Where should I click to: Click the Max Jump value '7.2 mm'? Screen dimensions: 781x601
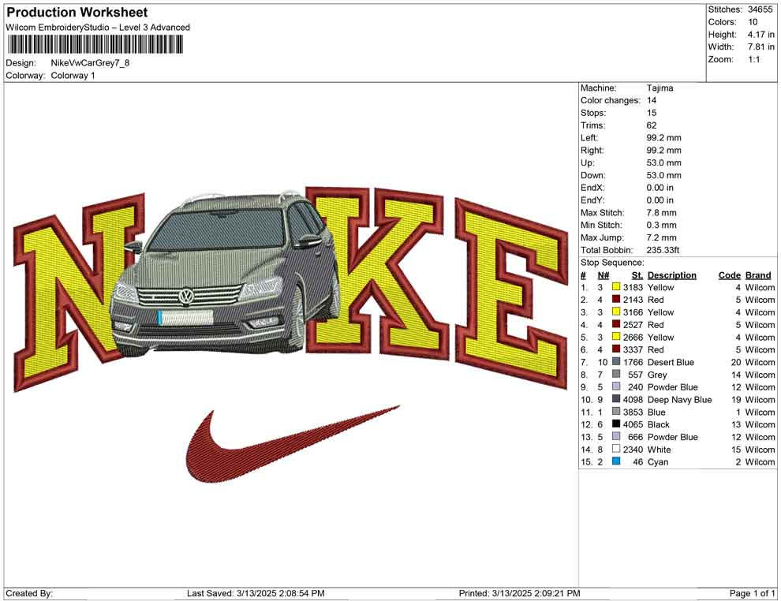(x=661, y=237)
